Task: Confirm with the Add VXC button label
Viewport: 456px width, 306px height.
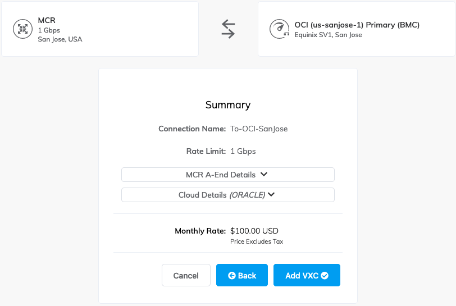Action: [x=302, y=276]
